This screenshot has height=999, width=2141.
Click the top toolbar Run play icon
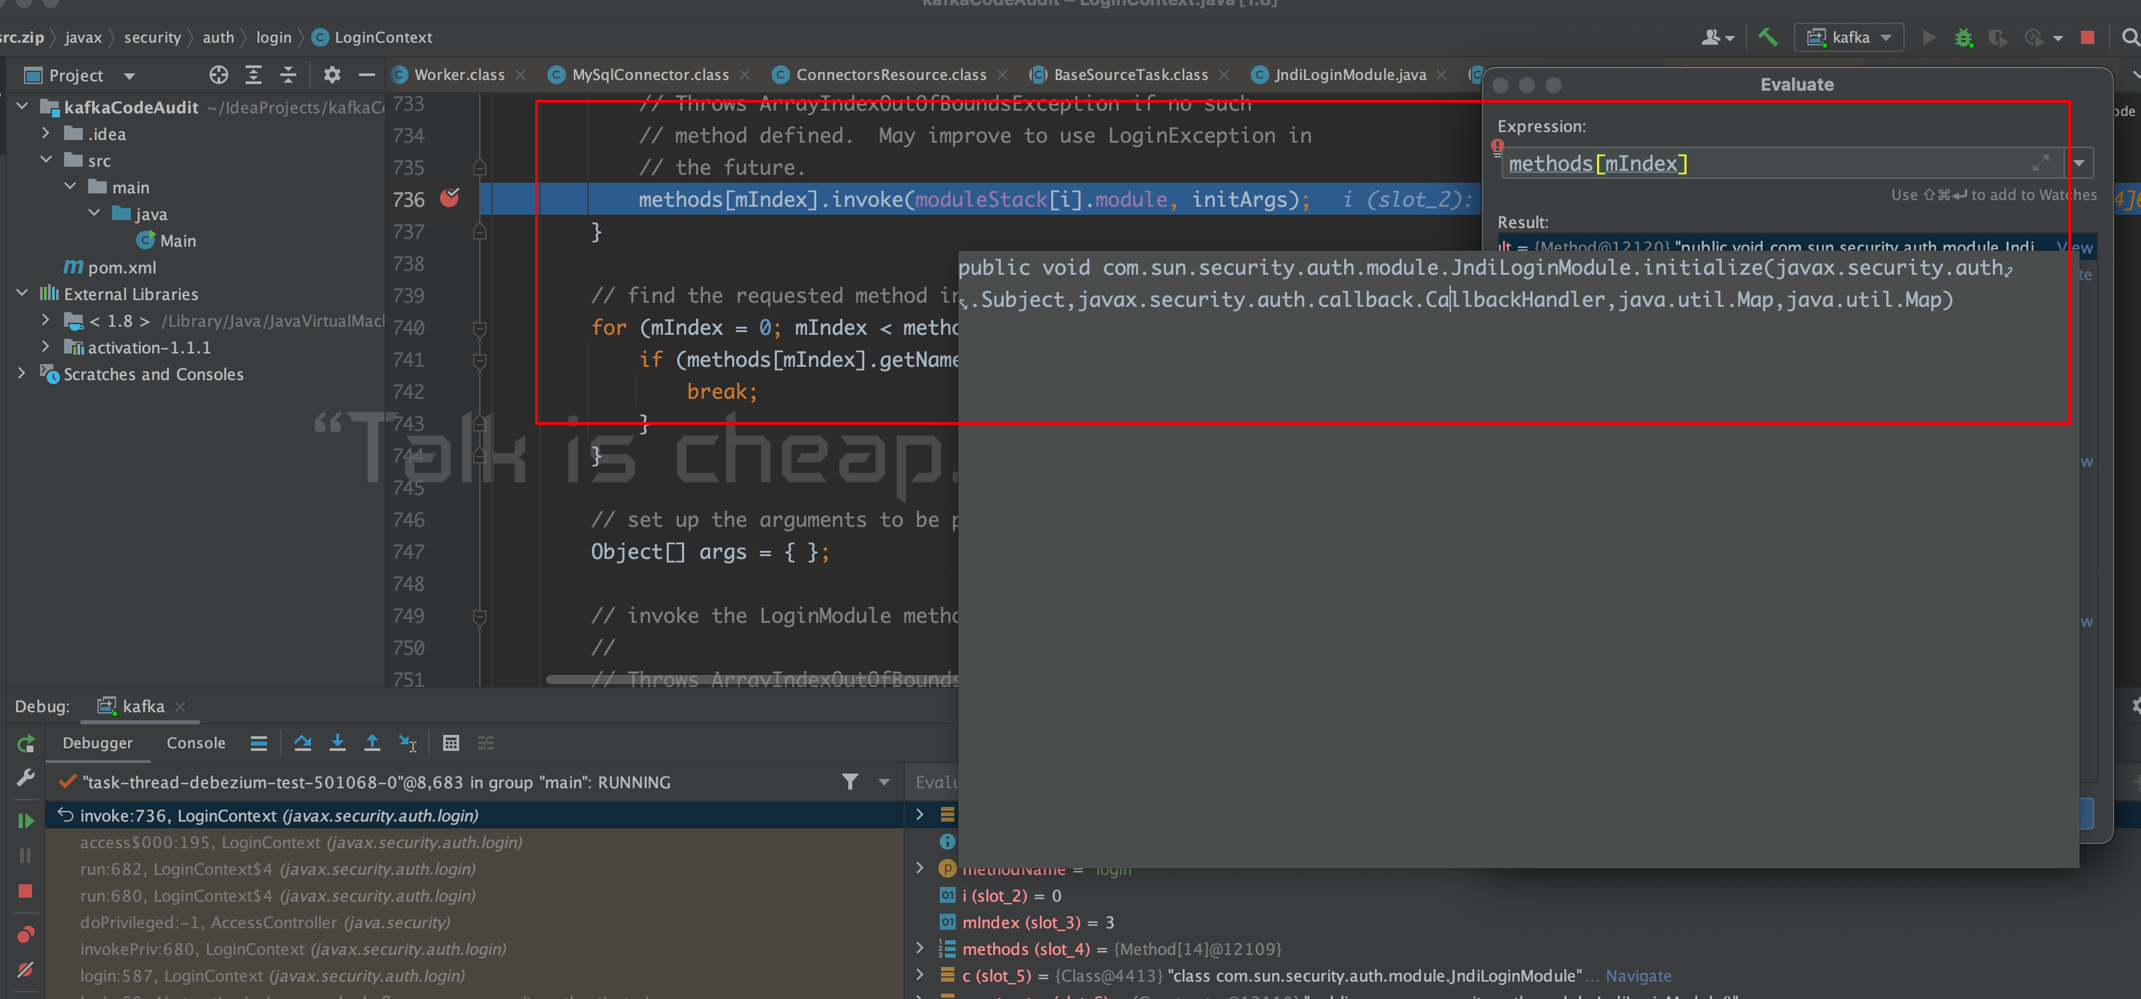tap(1929, 37)
